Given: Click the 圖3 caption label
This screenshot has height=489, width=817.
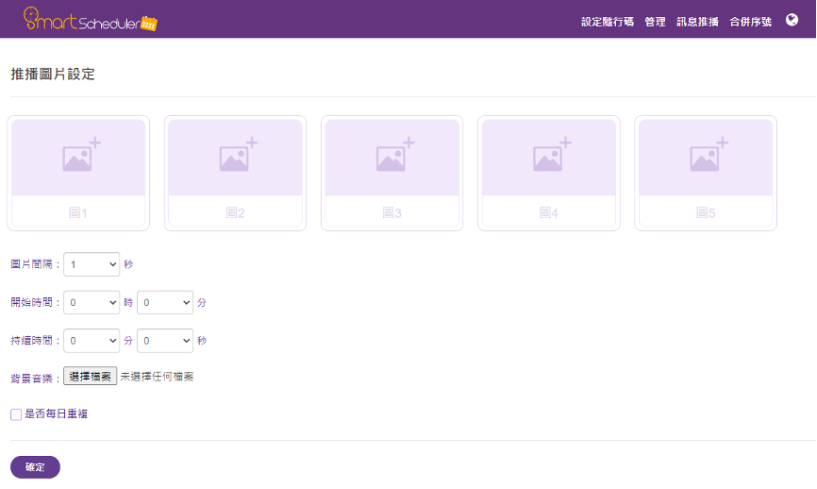Looking at the screenshot, I should tap(392, 212).
